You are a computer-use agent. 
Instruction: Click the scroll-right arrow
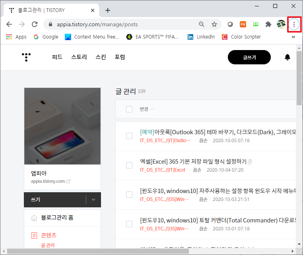[x=293, y=251]
